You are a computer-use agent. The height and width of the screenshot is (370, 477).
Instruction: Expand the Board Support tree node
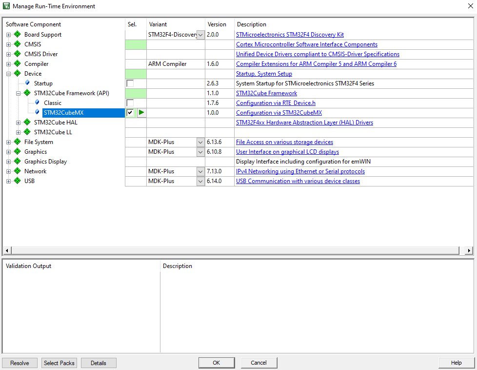(8, 35)
